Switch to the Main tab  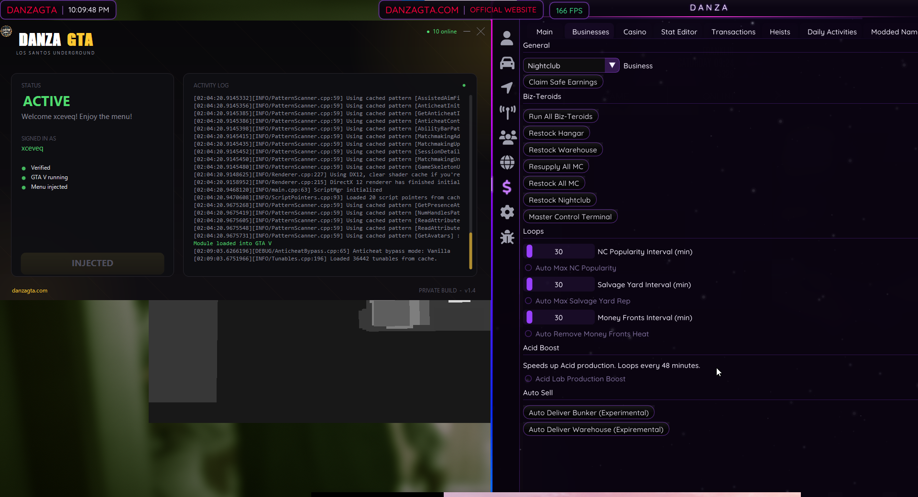(x=544, y=32)
